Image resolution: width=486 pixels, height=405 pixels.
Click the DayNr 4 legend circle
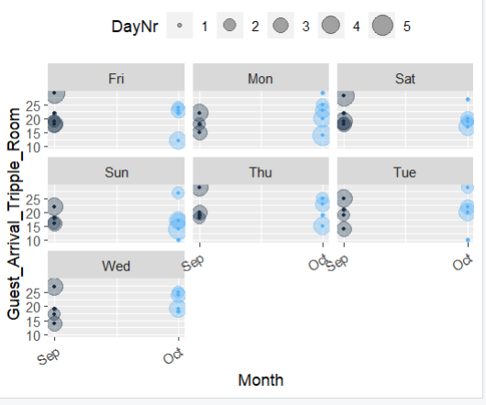(x=331, y=25)
